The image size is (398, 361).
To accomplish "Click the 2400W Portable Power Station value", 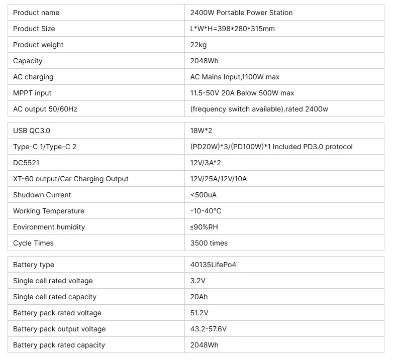I will (241, 13).
